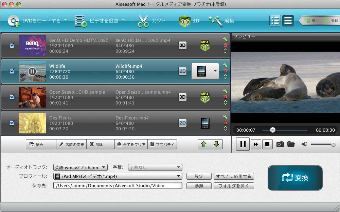Expand the iPad MPEG4 profile dropdown

pyautogui.click(x=118, y=176)
